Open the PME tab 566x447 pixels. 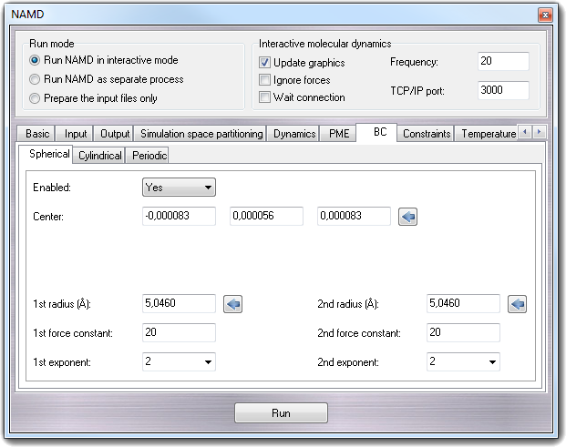pos(339,134)
